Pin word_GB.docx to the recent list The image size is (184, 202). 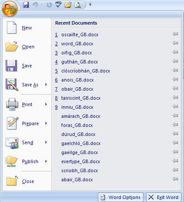[x=175, y=43]
